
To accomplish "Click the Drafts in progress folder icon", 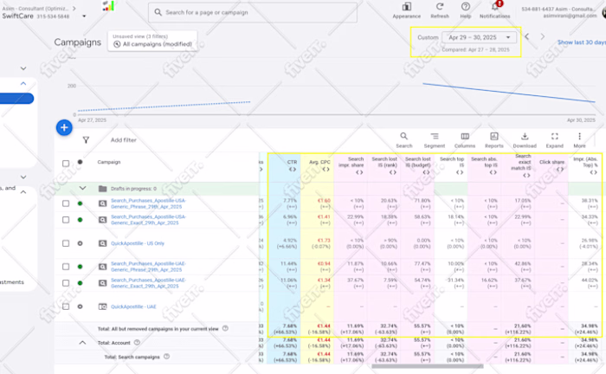I will [102, 189].
